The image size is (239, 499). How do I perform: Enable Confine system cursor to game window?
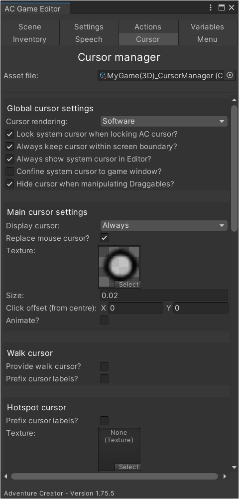pos(10,171)
